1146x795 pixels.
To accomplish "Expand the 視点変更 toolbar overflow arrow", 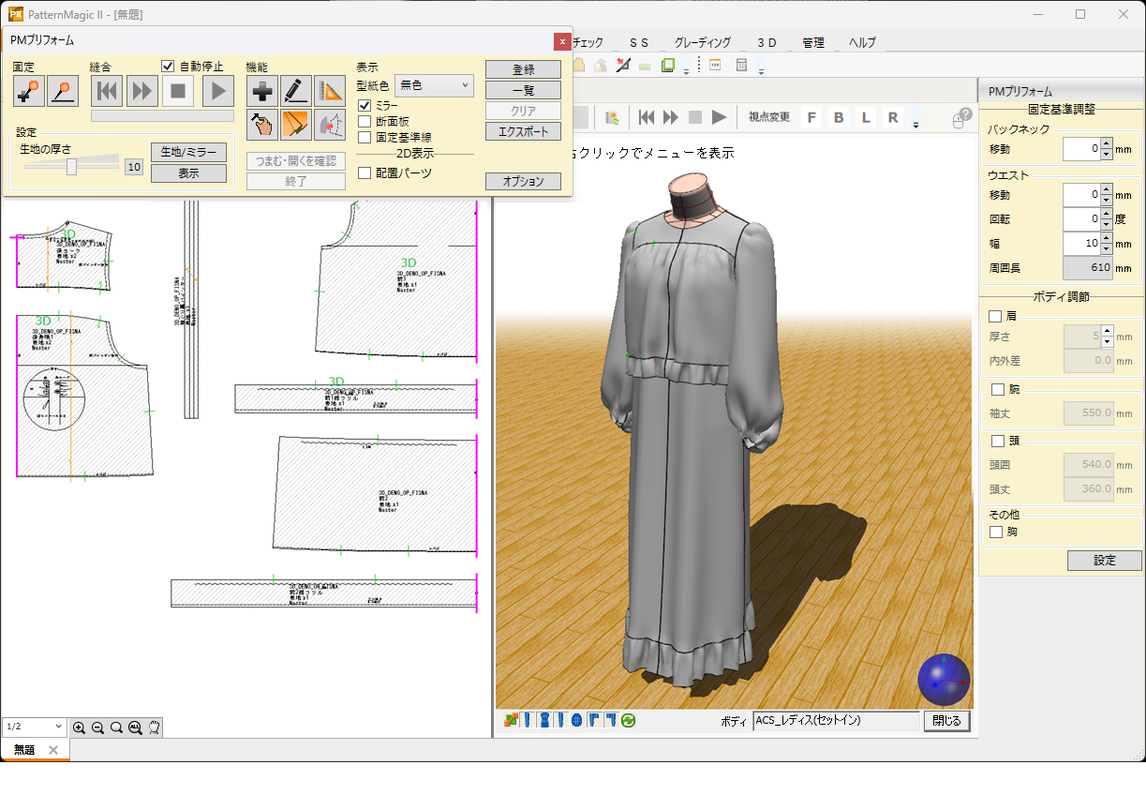I will click(915, 121).
